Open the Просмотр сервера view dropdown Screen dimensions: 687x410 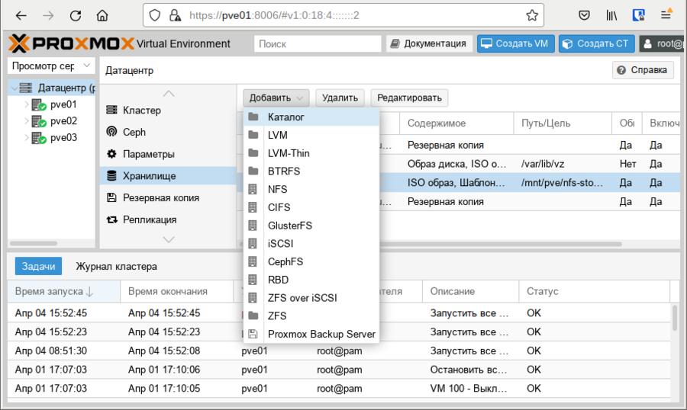(51, 66)
